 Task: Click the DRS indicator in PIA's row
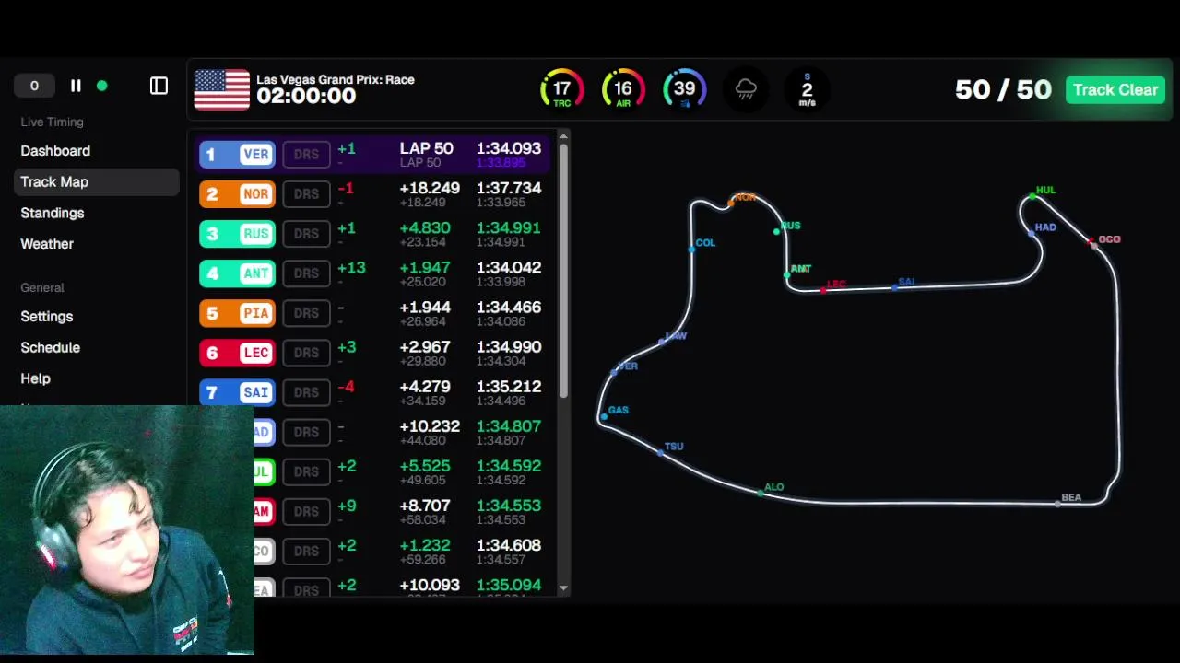click(x=306, y=313)
